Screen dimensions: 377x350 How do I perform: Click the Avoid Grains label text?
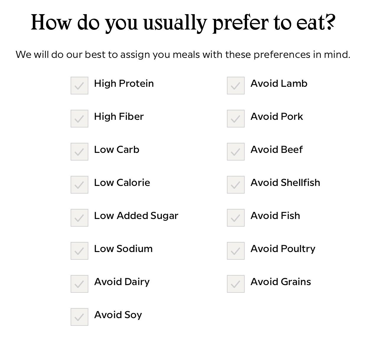(281, 282)
